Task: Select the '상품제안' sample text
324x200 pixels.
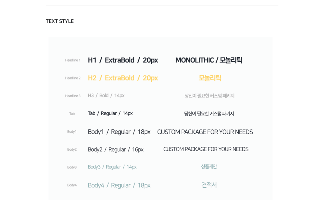Action: pyautogui.click(x=209, y=166)
